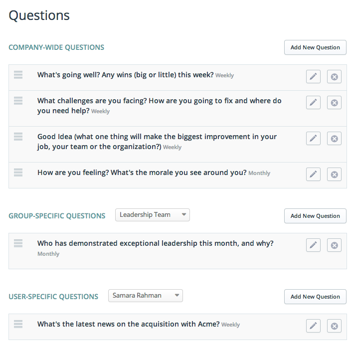The width and height of the screenshot is (353, 349).
Task: Delete the "Good Idea" question
Action: 334,138
